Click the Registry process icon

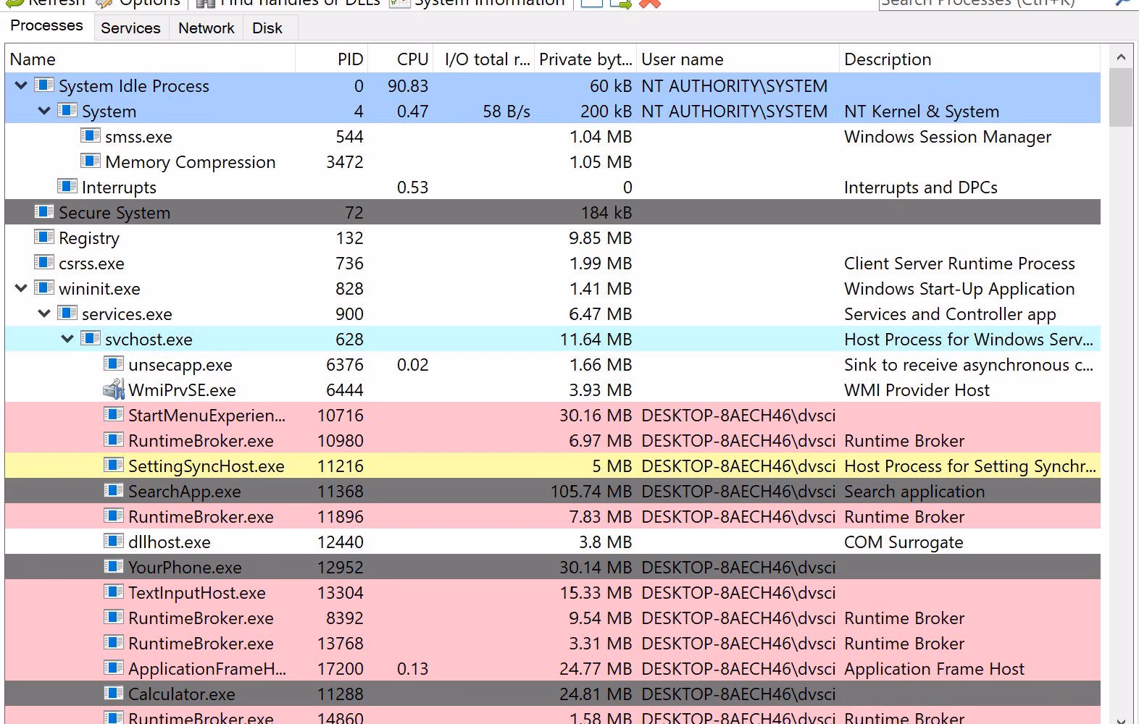click(44, 237)
